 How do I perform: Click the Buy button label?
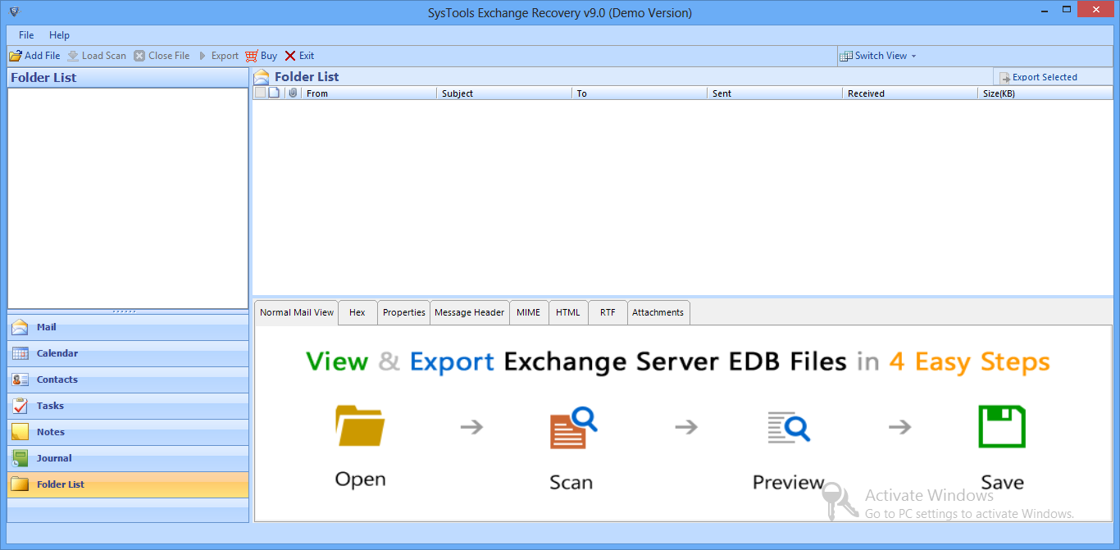(x=269, y=56)
